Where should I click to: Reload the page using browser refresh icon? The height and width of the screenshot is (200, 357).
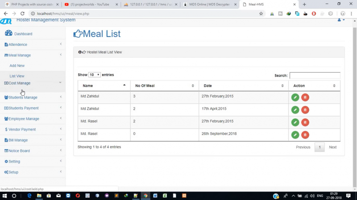(22, 14)
